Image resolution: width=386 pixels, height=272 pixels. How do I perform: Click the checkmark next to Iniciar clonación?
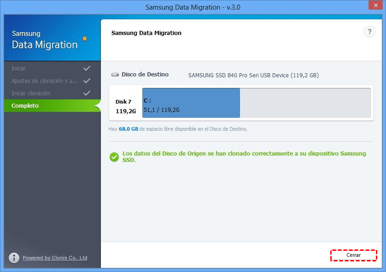87,93
